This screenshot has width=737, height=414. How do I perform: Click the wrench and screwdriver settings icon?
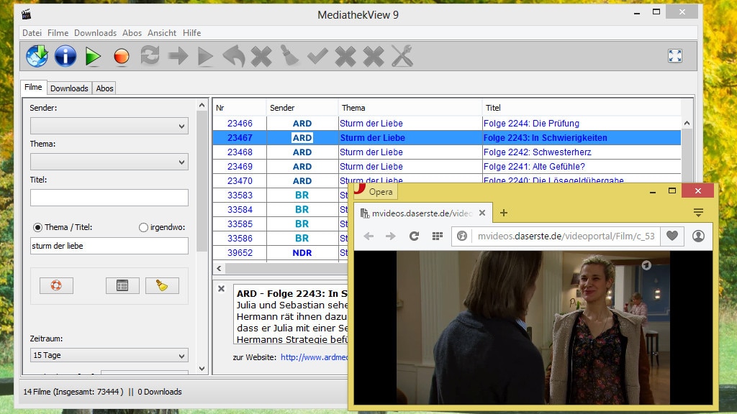402,55
